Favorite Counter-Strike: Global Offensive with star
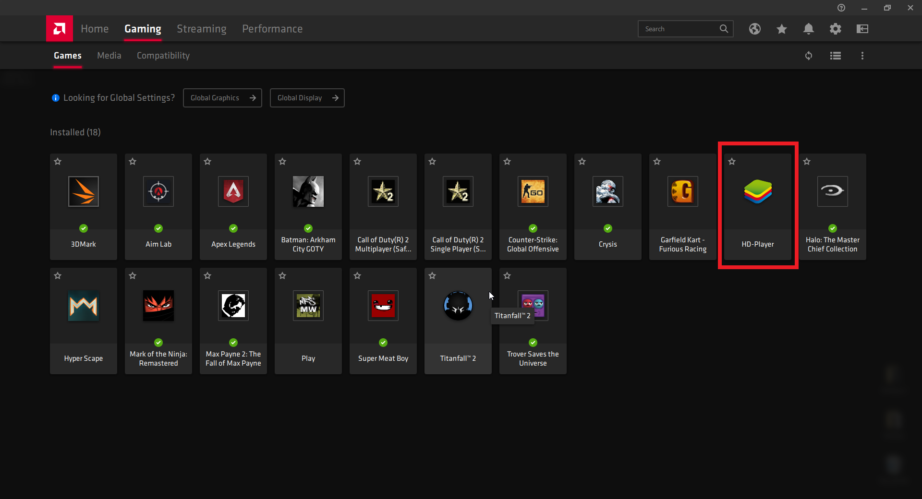 507,162
